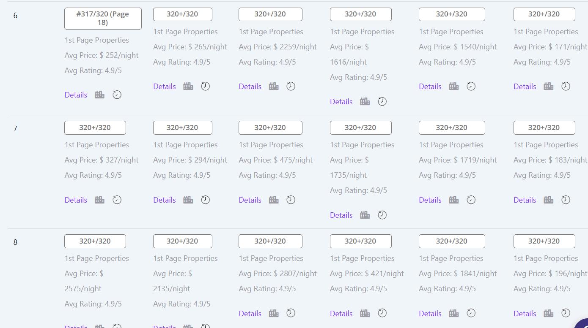Click the building icon in the $183/night cell
Image resolution: width=588 pixels, height=328 pixels.
pos(549,200)
